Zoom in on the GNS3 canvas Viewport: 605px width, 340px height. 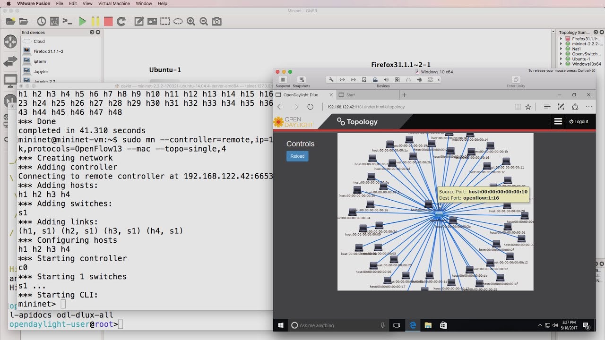(190, 21)
